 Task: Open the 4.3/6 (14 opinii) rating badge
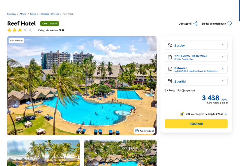[49, 24]
